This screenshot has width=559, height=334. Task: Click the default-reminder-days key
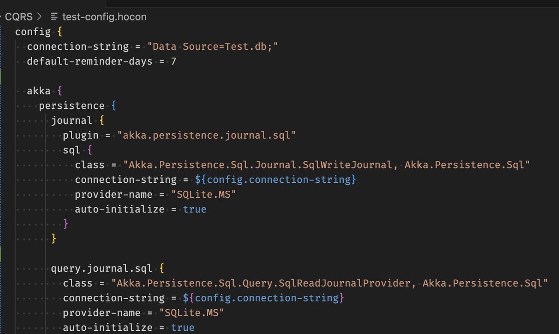point(90,61)
